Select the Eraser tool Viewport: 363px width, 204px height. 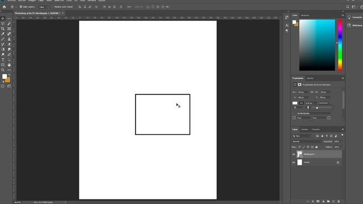9,44
